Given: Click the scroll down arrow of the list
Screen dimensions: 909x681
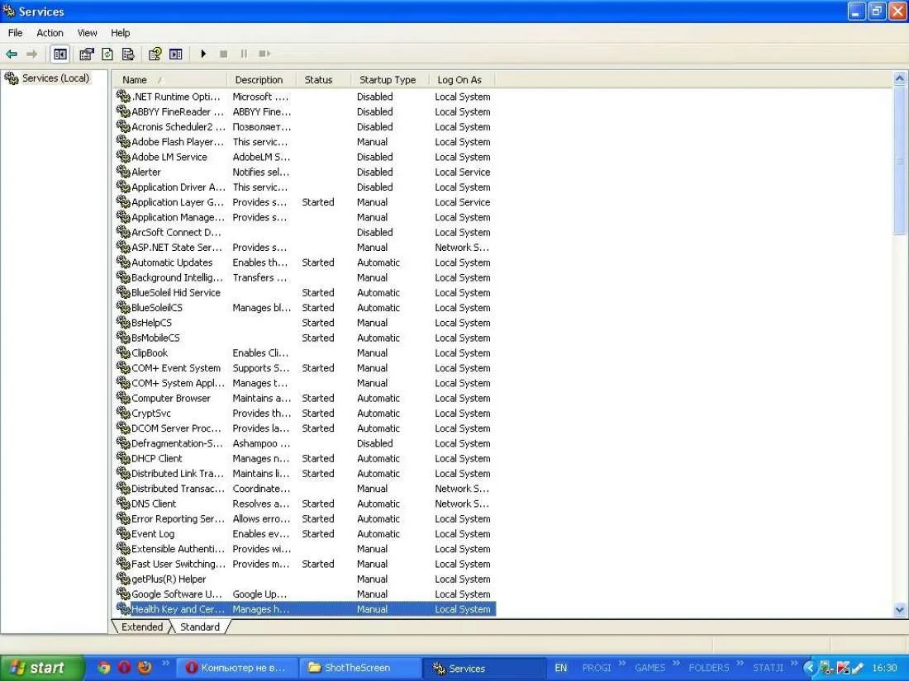Looking at the screenshot, I should pos(900,610).
